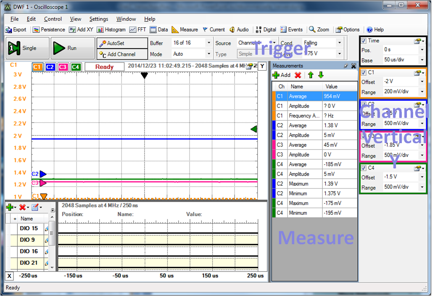Open the C1 Range dropdown at 200 mV/div
Viewport: 443px width, 296px height.
coord(422,92)
